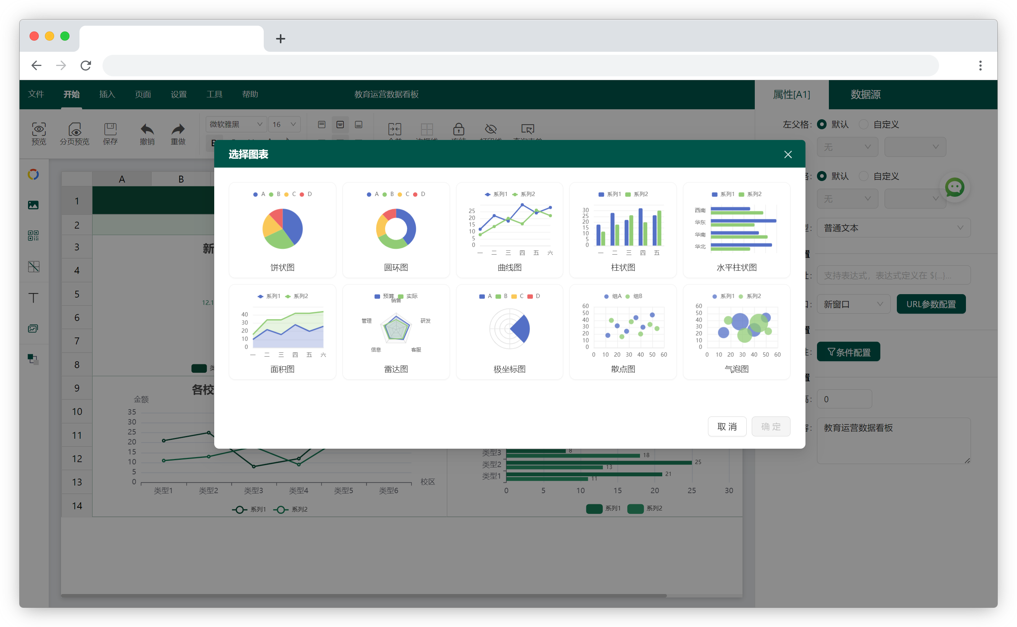This screenshot has height=627, width=1017.
Task: Open the empty dropdown right of the first 无
Action: pyautogui.click(x=915, y=147)
